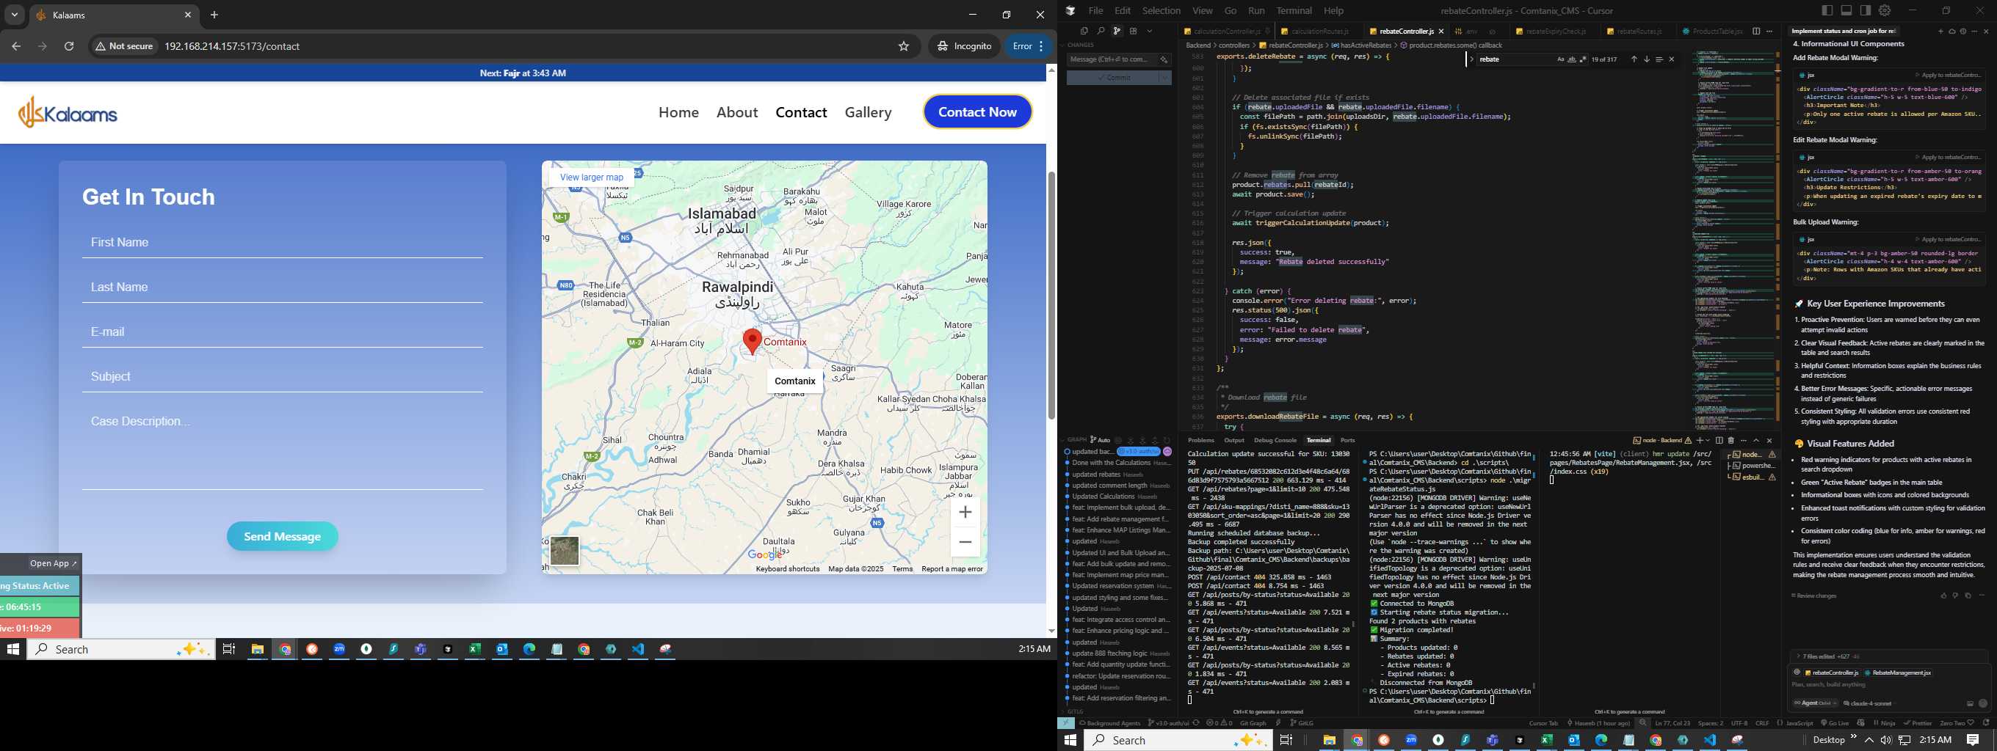Click the Prettier status bar item
The height and width of the screenshot is (751, 1997).
coord(1917,723)
